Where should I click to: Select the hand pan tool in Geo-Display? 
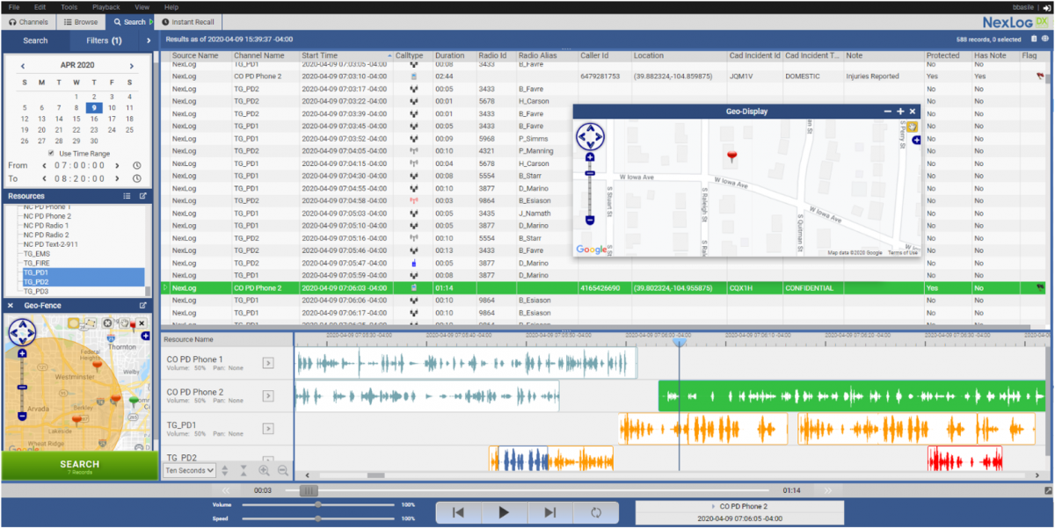pos(913,127)
